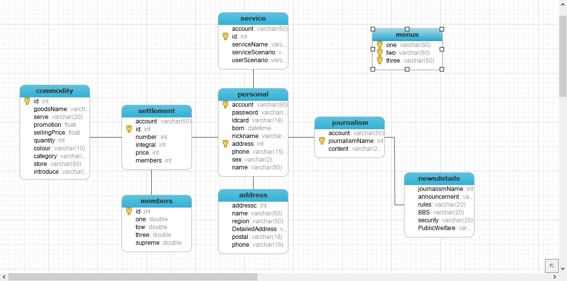567x281 pixels.
Task: Select the commodity table header
Action: 55,91
